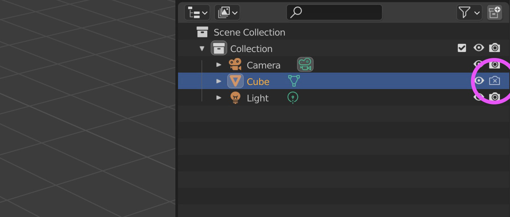Toggle the Light's viewport visibility eye

(x=478, y=98)
